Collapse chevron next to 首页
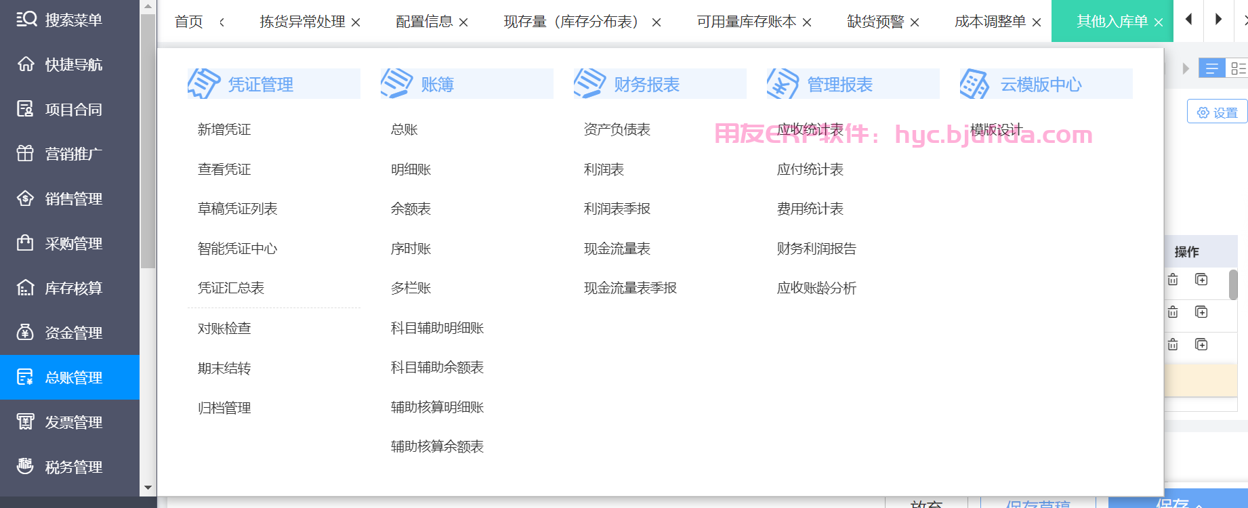Screen dimensions: 1248x508 (222, 22)
